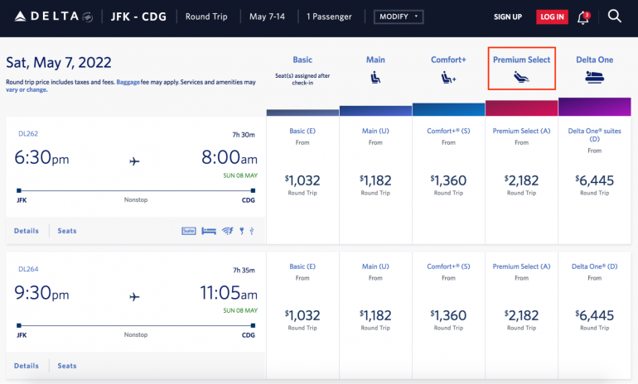Expand Details for flight DL262

click(x=27, y=231)
